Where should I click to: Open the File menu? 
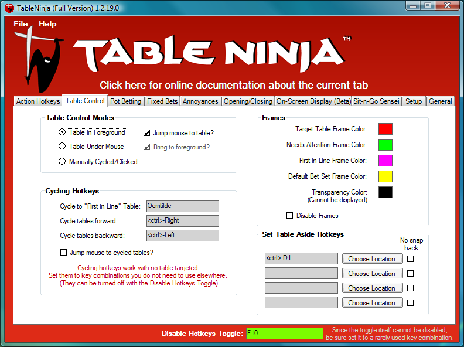click(x=21, y=24)
